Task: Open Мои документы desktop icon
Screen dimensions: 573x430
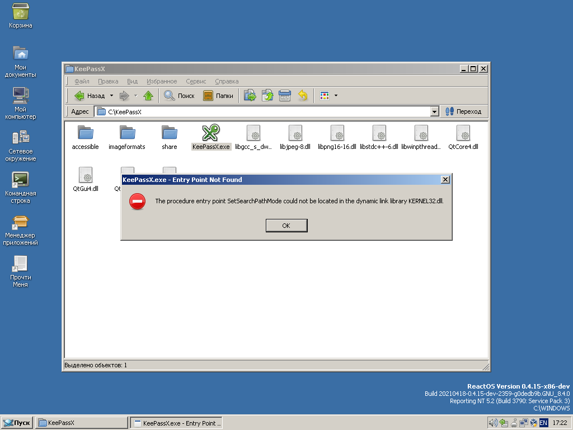Action: pos(21,61)
